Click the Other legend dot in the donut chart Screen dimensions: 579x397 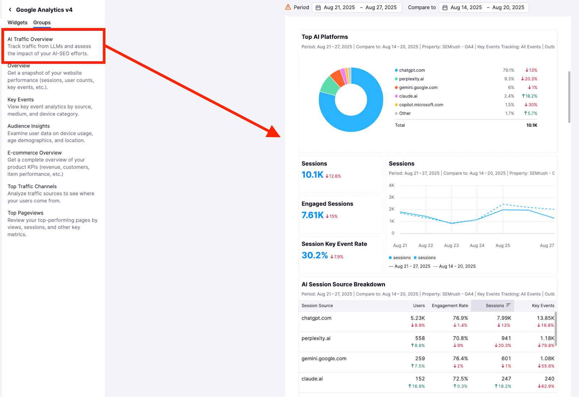pos(396,113)
